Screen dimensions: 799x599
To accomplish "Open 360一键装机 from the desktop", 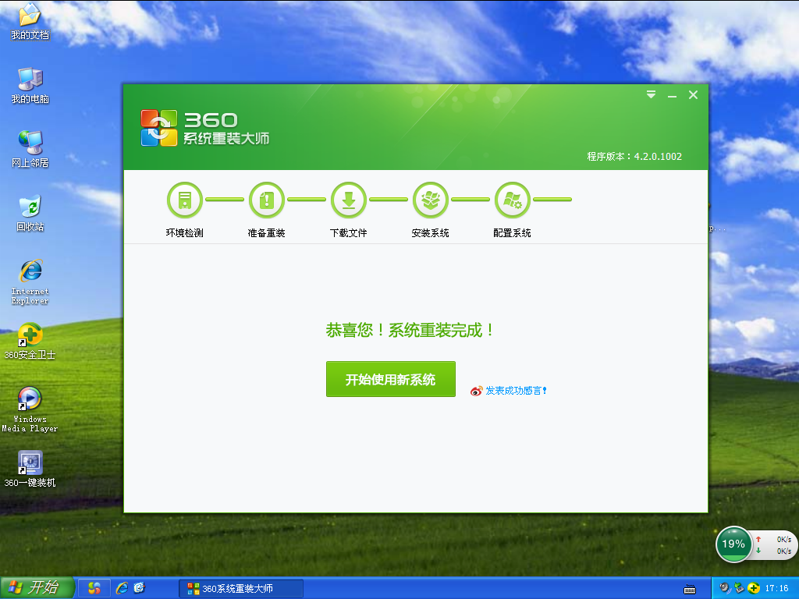I will (30, 463).
